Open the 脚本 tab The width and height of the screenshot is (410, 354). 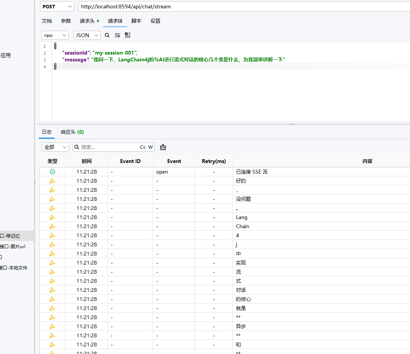136,21
